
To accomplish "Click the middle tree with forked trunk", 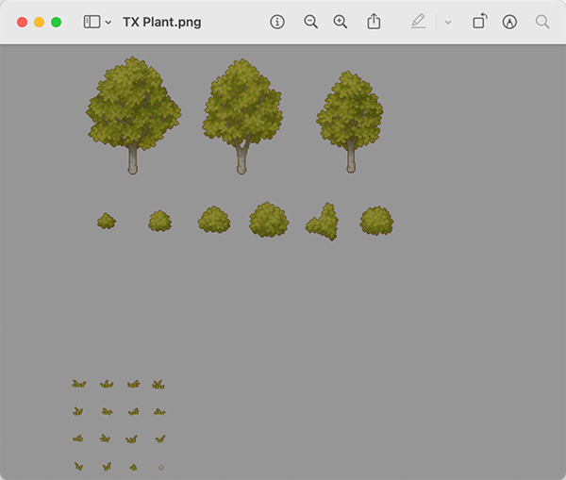I will [x=242, y=108].
